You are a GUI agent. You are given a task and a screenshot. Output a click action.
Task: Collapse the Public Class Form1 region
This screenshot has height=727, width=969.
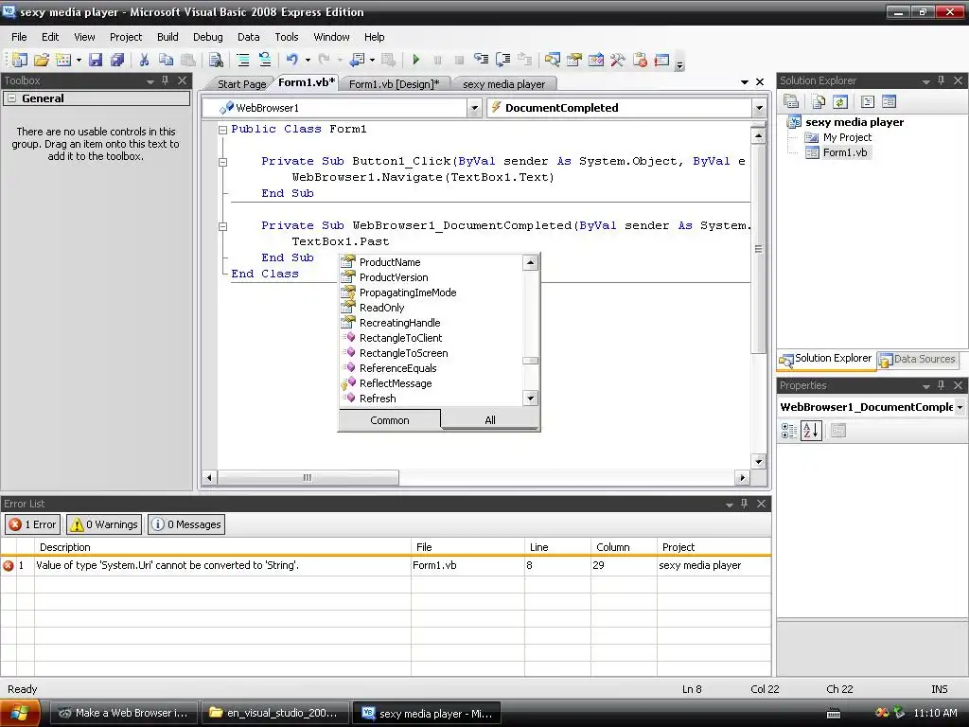coord(222,130)
